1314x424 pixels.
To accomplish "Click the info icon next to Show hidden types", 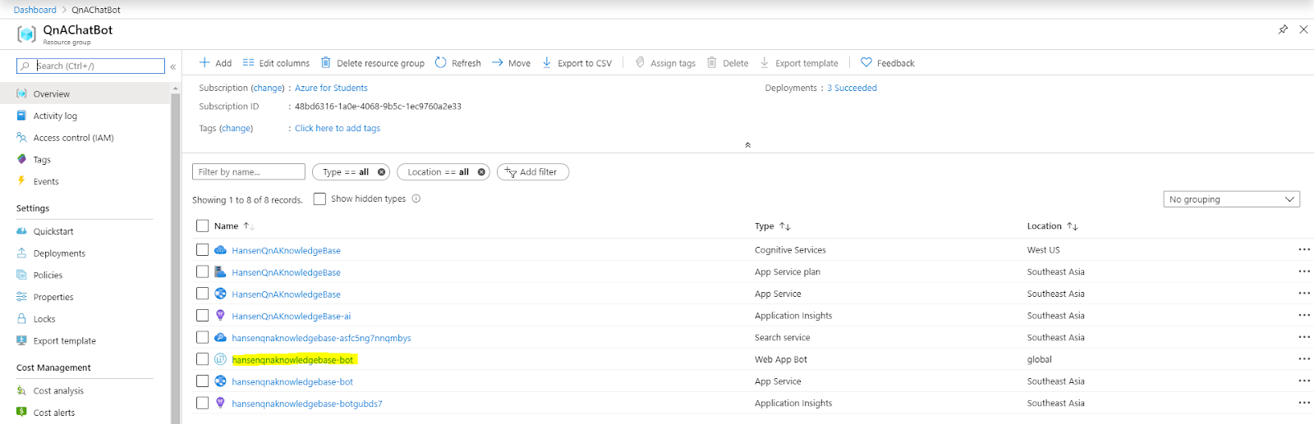I will 416,198.
